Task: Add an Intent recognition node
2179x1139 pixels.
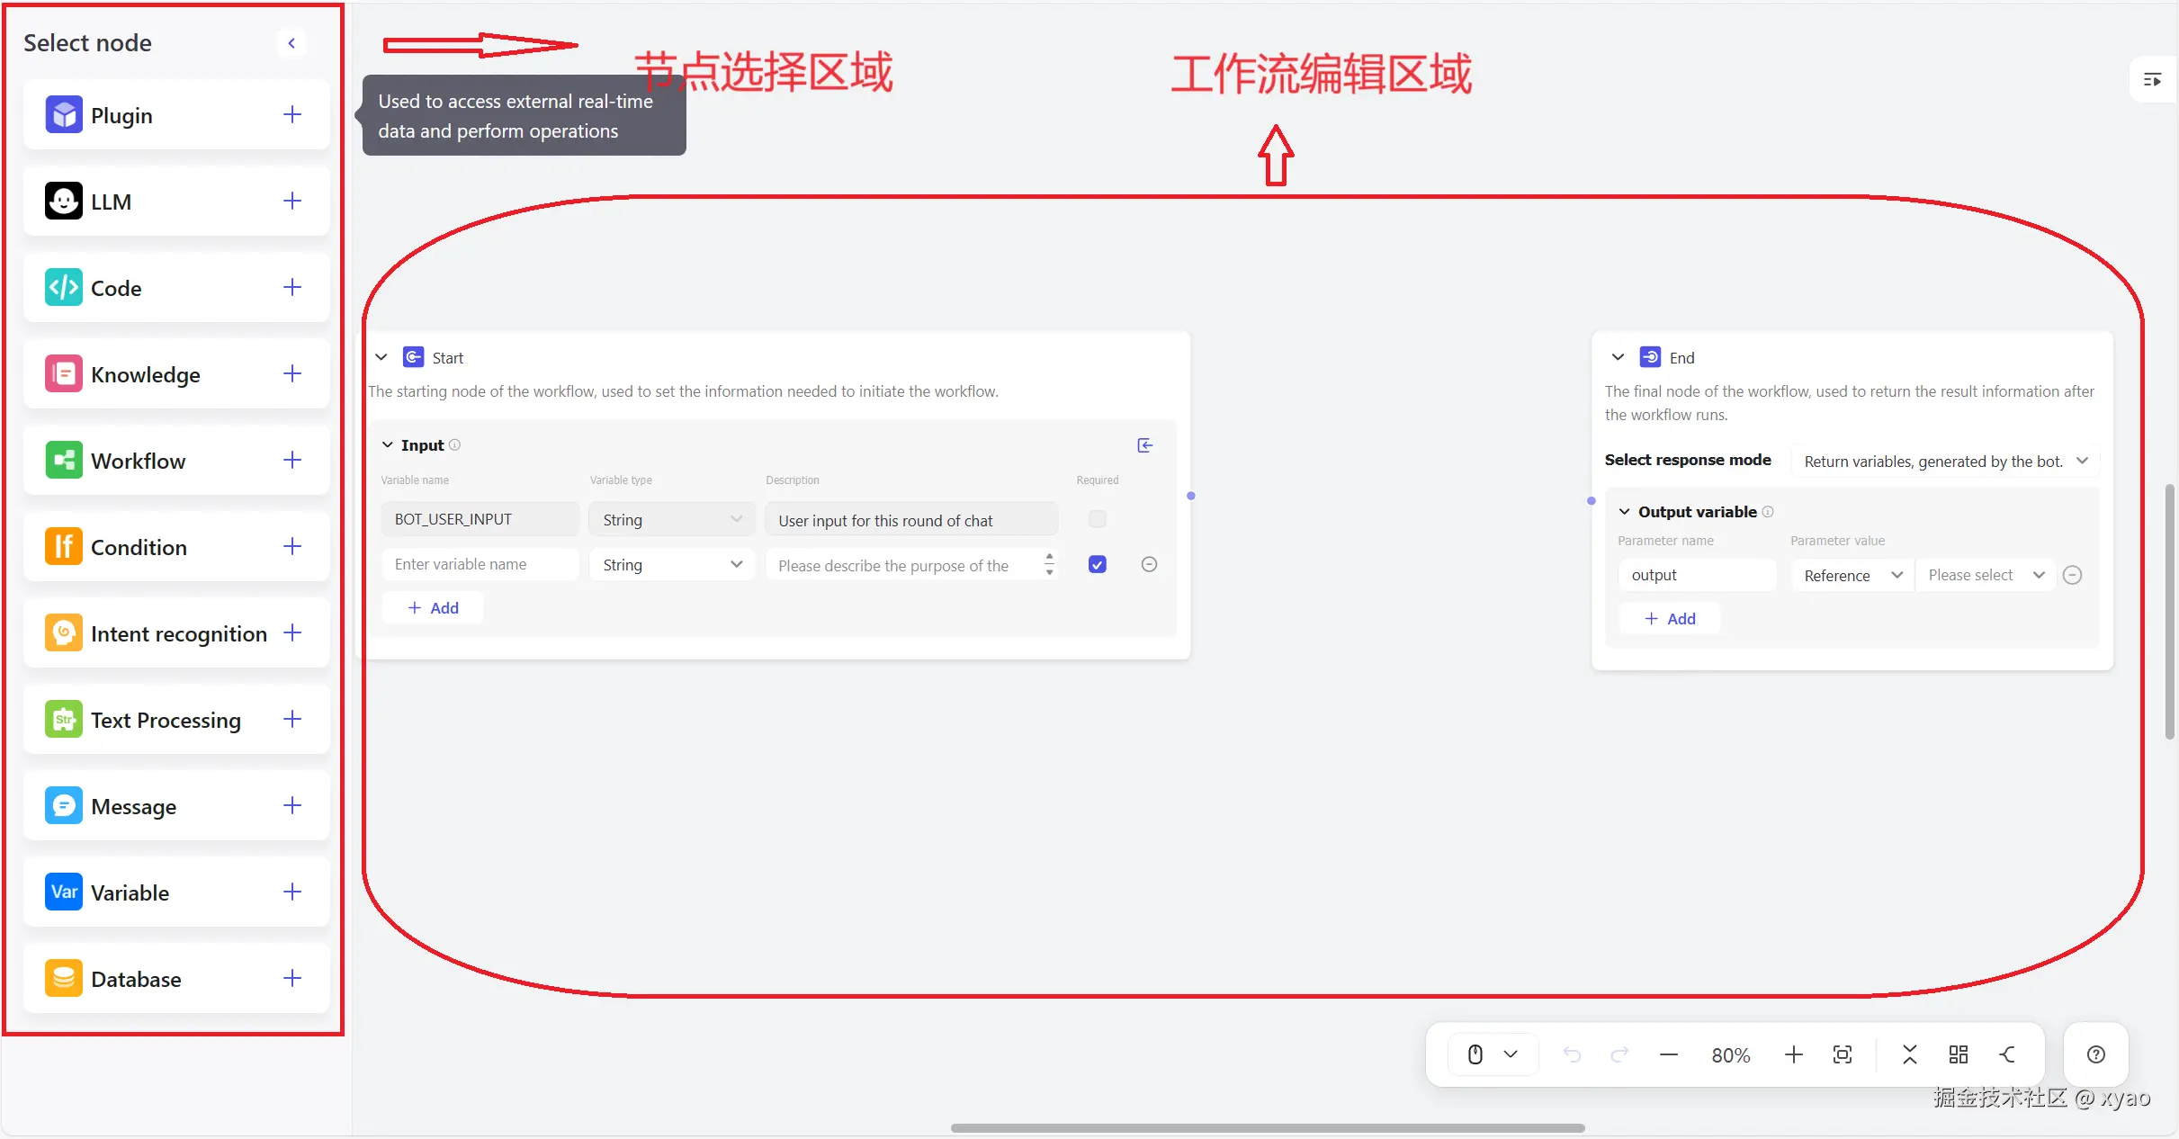Action: coord(291,632)
